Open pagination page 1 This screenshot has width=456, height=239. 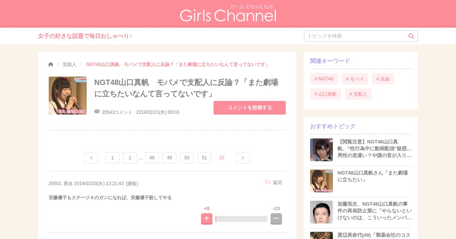[x=112, y=158]
